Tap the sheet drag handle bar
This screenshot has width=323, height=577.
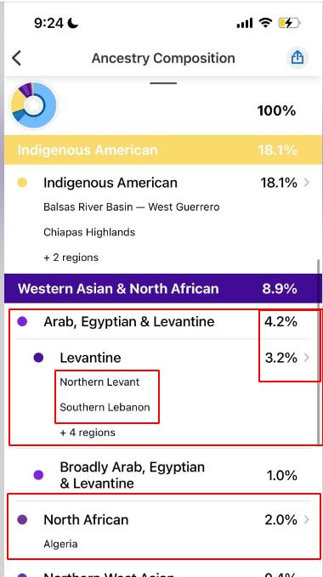[163, 83]
